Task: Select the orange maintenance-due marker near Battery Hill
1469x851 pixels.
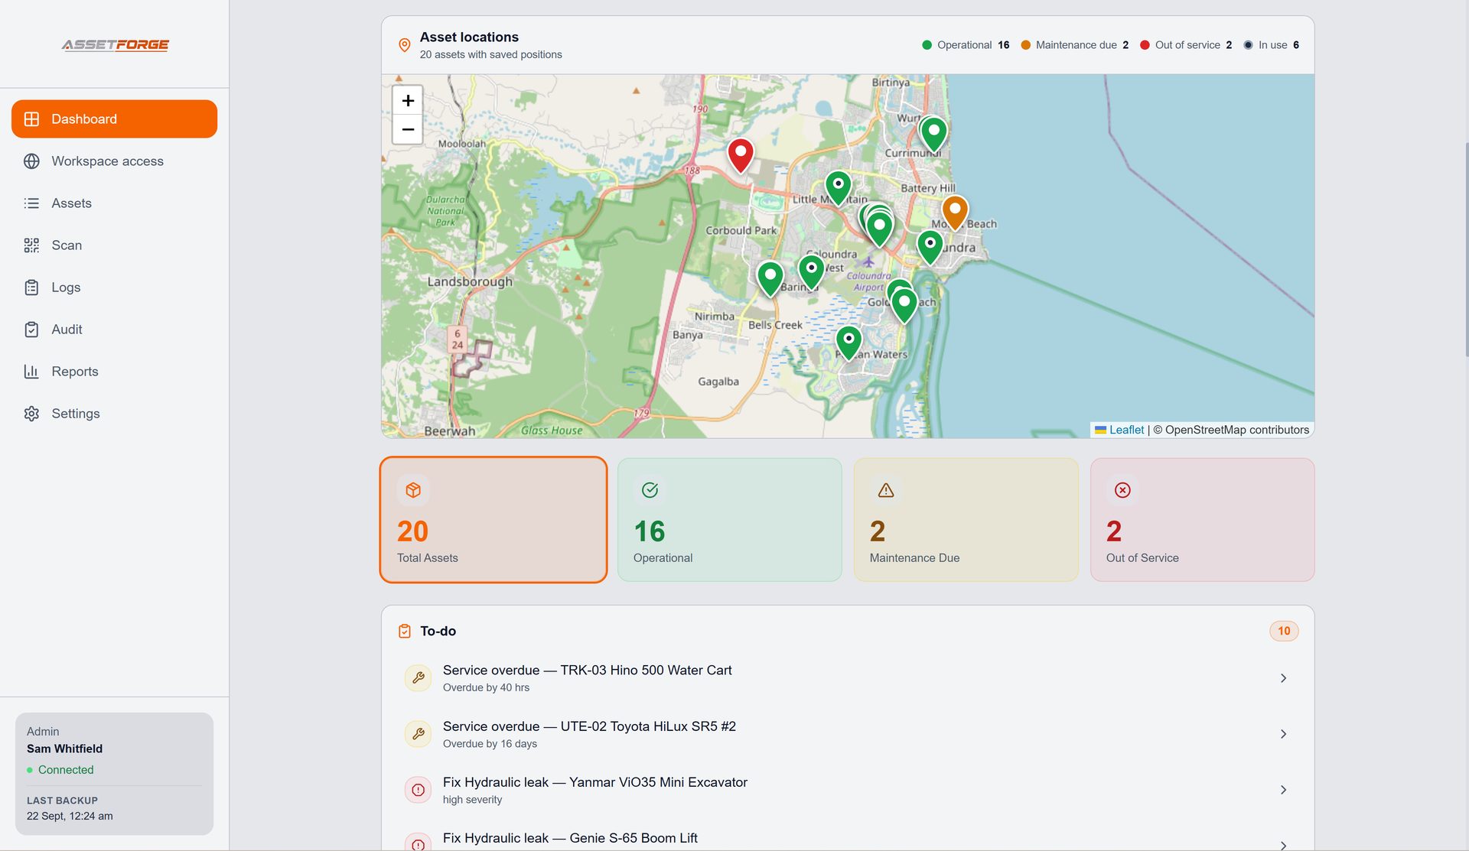Action: tap(955, 213)
